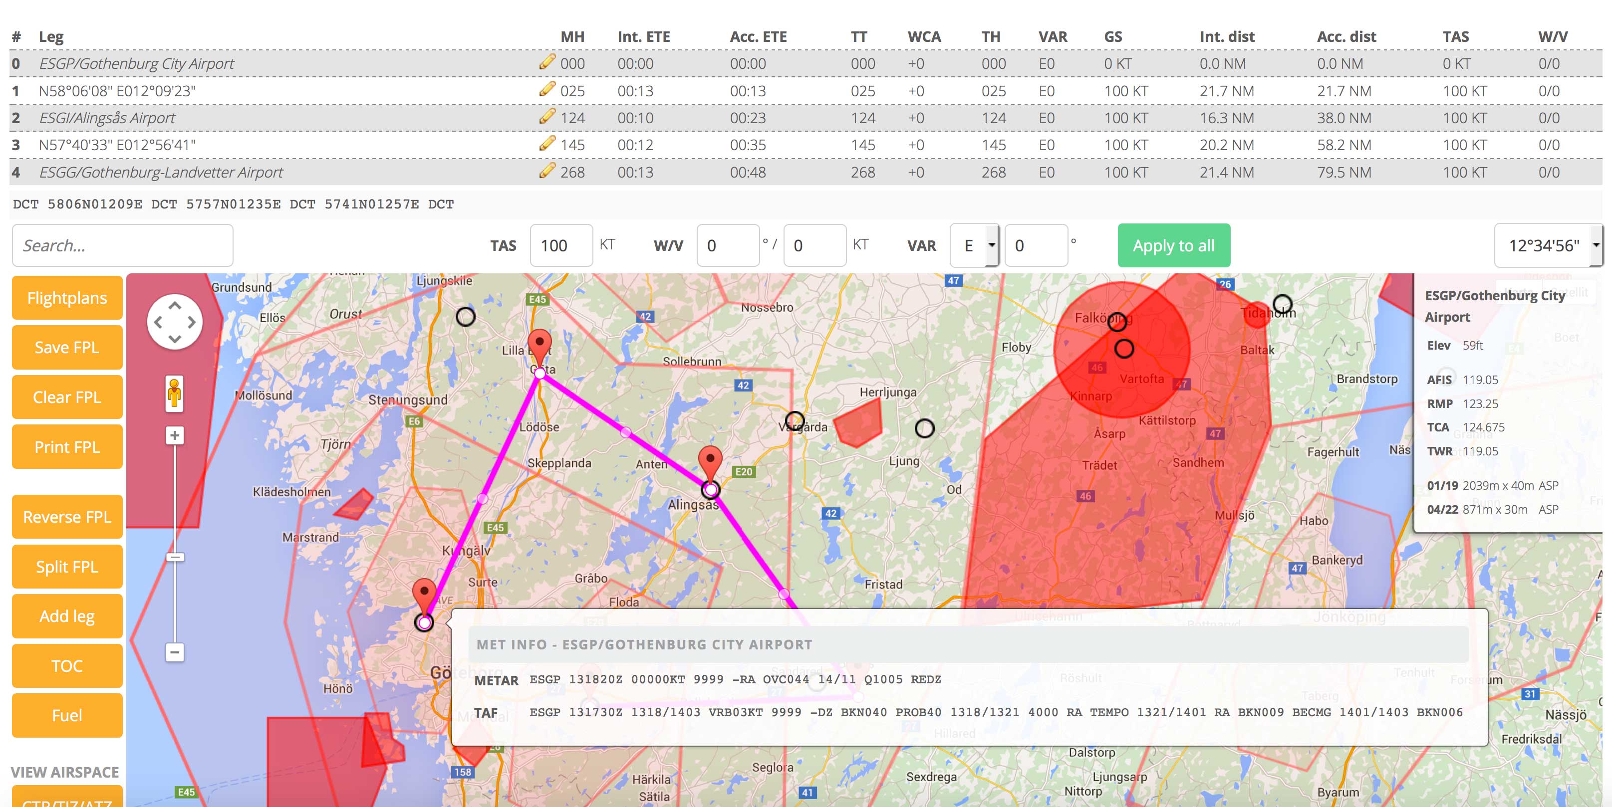Click Street View pegman icon on map
Screen dimensions: 1612x807
pyautogui.click(x=174, y=394)
